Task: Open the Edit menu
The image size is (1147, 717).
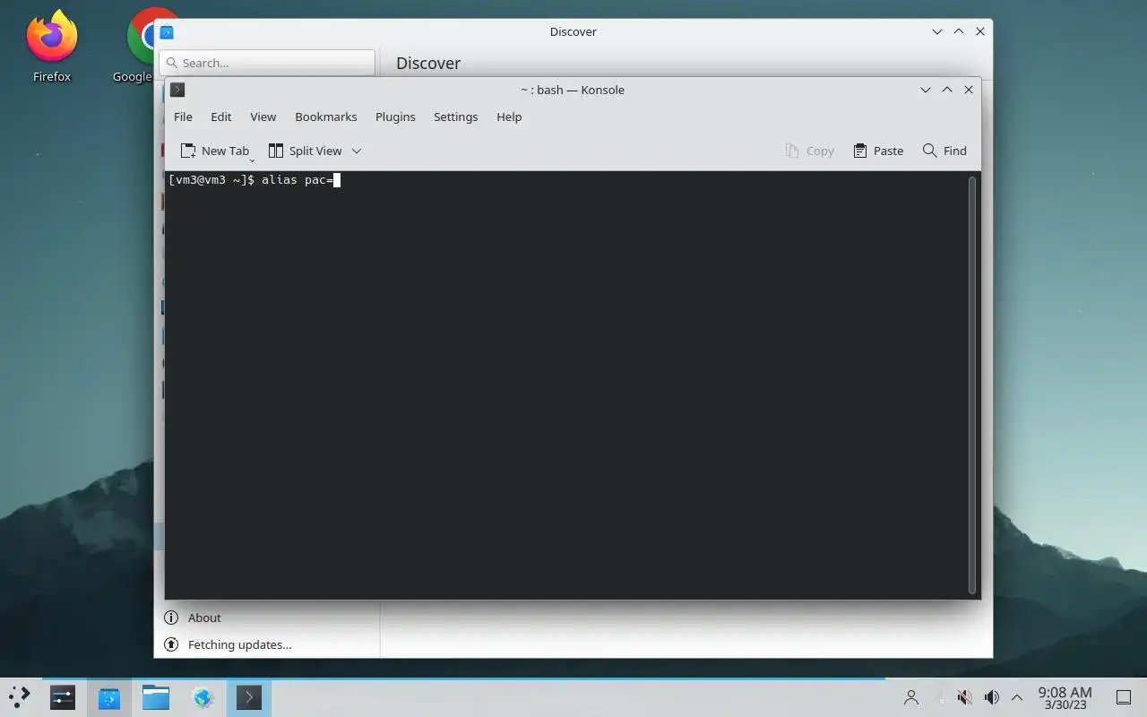Action: (x=220, y=117)
